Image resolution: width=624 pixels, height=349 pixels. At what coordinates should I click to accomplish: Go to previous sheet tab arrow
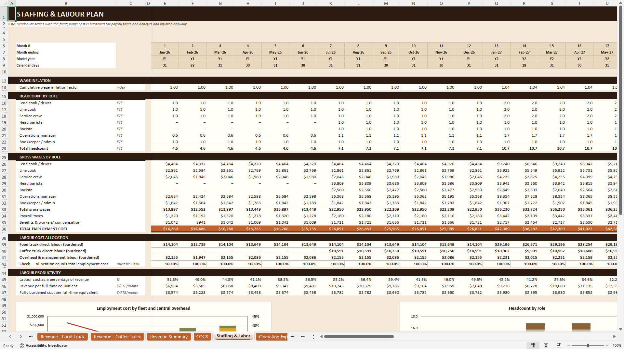[x=10, y=337]
